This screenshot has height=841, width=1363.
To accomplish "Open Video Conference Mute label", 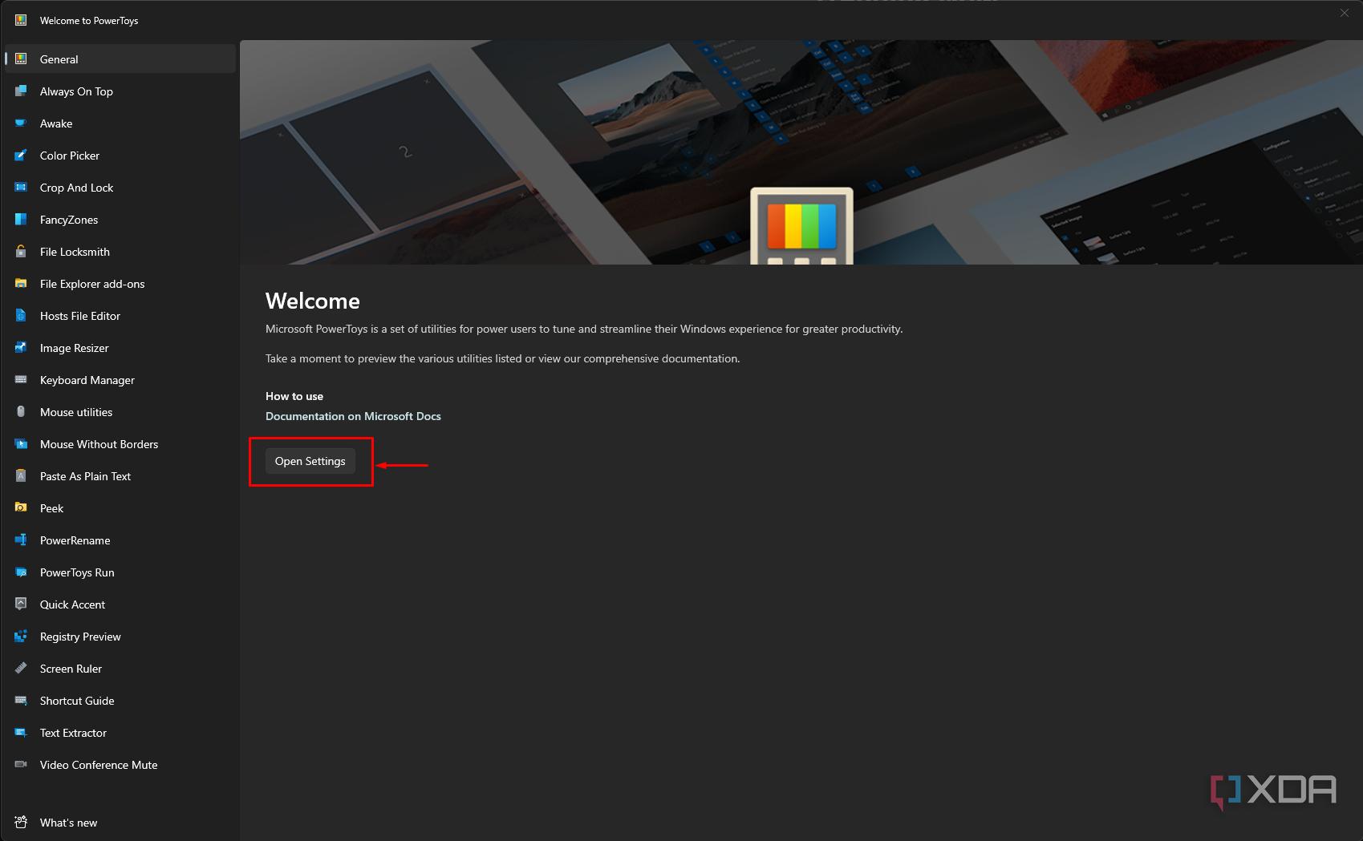I will (99, 765).
